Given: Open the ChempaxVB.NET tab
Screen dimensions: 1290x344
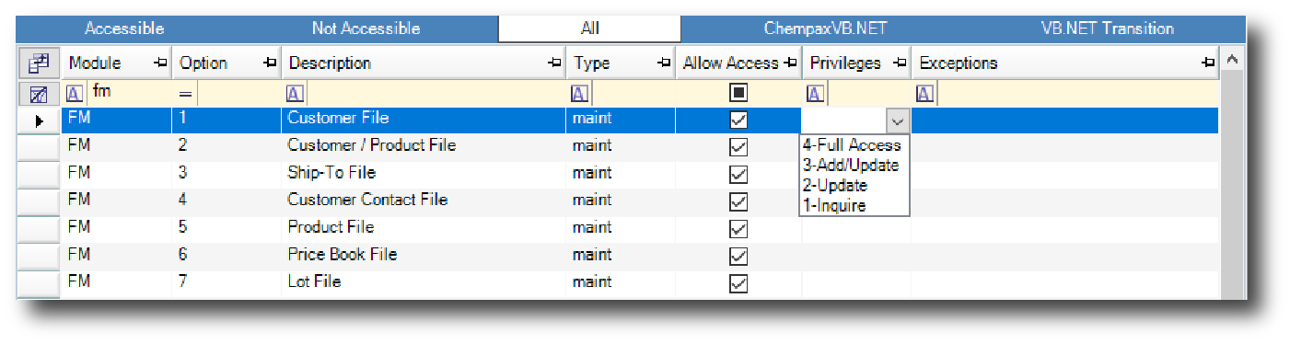Looking at the screenshot, I should (x=825, y=29).
